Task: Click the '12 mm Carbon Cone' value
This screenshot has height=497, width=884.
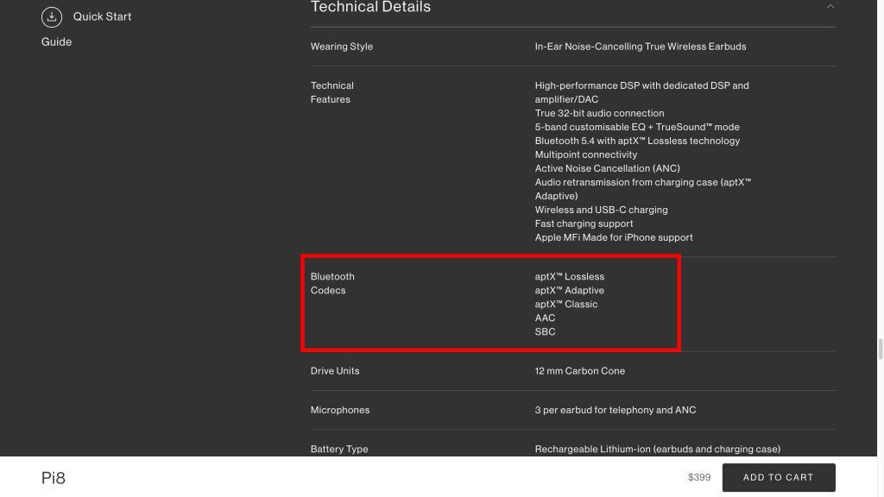Action: coord(579,371)
